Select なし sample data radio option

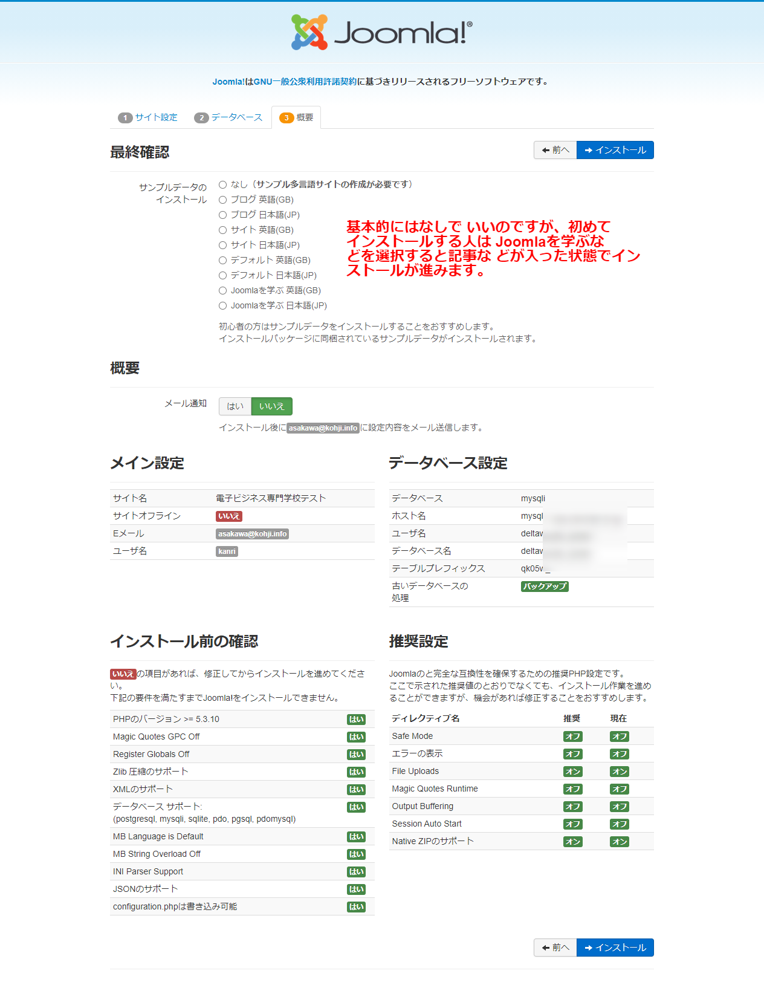coord(223,184)
